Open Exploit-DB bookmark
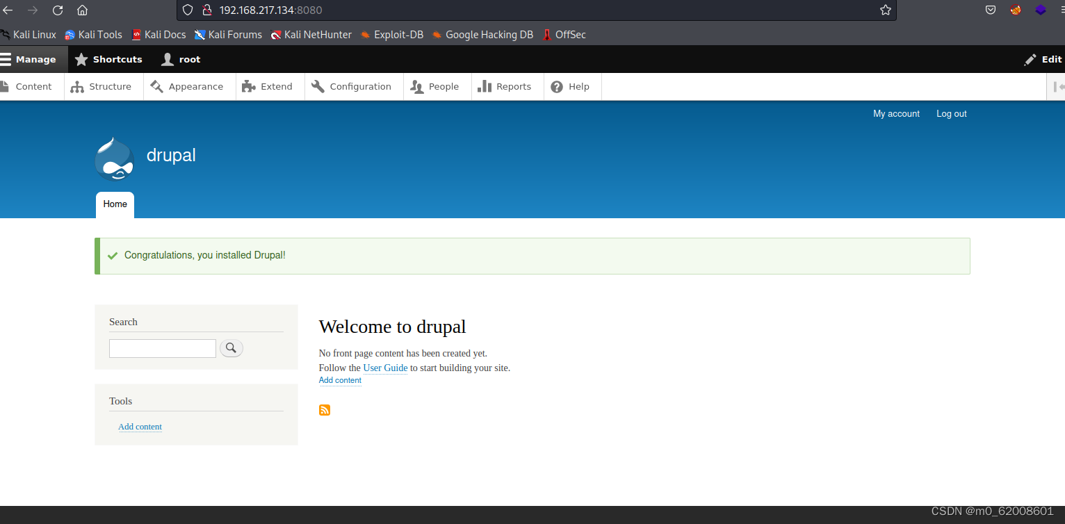The image size is (1065, 524). pos(391,35)
